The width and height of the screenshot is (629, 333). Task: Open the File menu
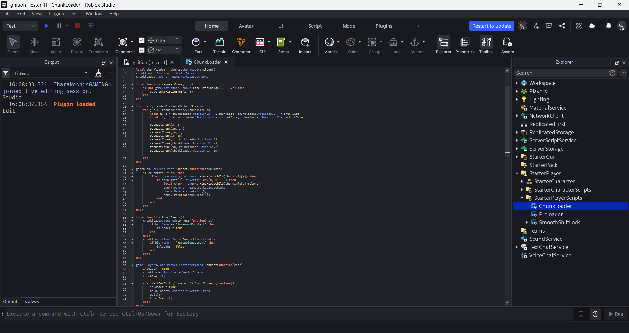(x=7, y=14)
